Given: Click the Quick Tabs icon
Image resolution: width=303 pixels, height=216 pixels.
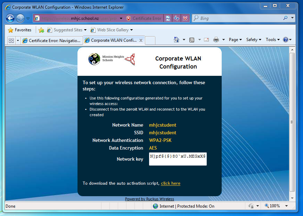Looking at the screenshot, I should point(11,40).
